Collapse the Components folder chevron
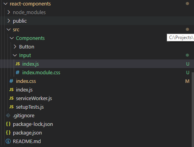 [12, 38]
